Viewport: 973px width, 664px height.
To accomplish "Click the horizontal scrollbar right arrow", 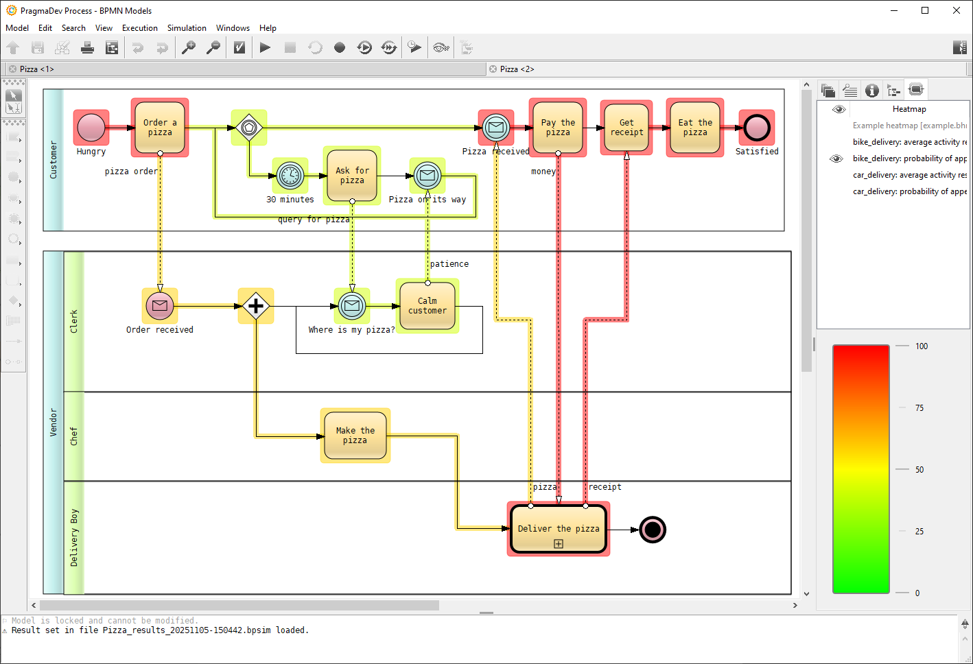I will pos(795,606).
